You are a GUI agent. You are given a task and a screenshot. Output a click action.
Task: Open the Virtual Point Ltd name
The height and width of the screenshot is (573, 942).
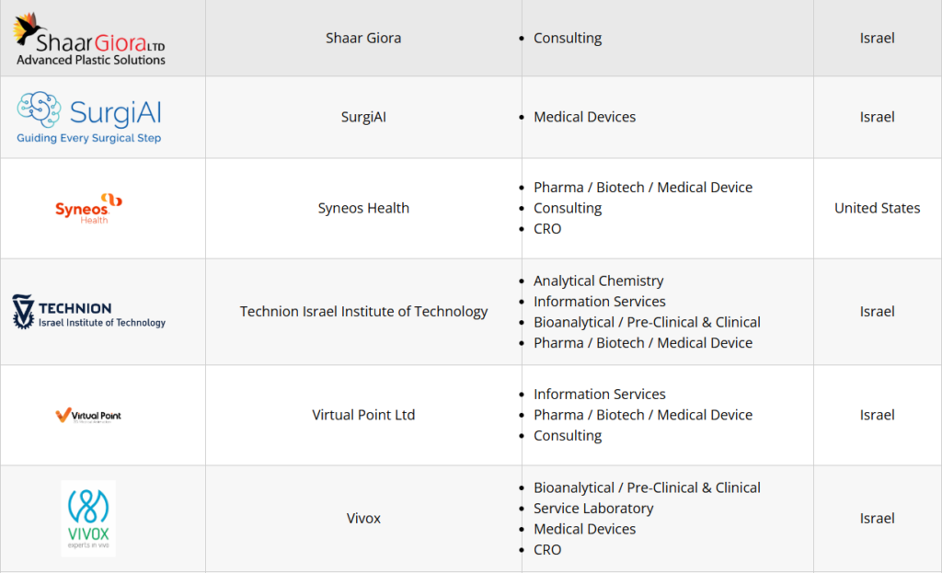(363, 415)
